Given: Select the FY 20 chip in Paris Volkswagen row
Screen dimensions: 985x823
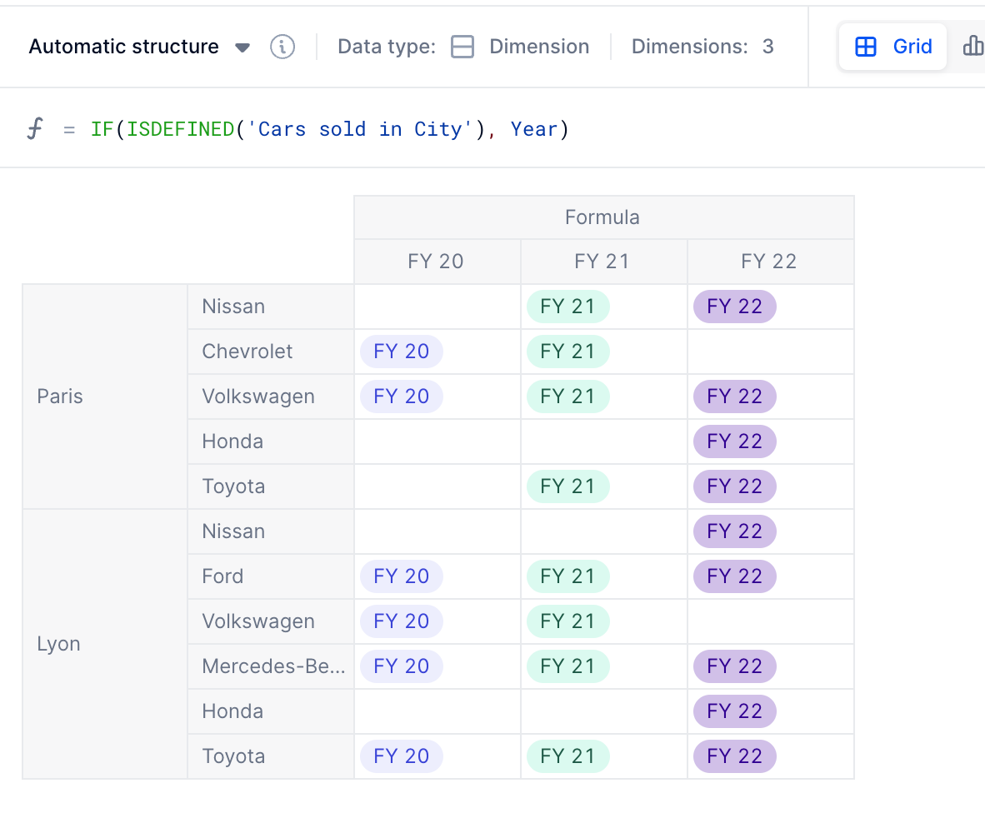Looking at the screenshot, I should 402,397.
